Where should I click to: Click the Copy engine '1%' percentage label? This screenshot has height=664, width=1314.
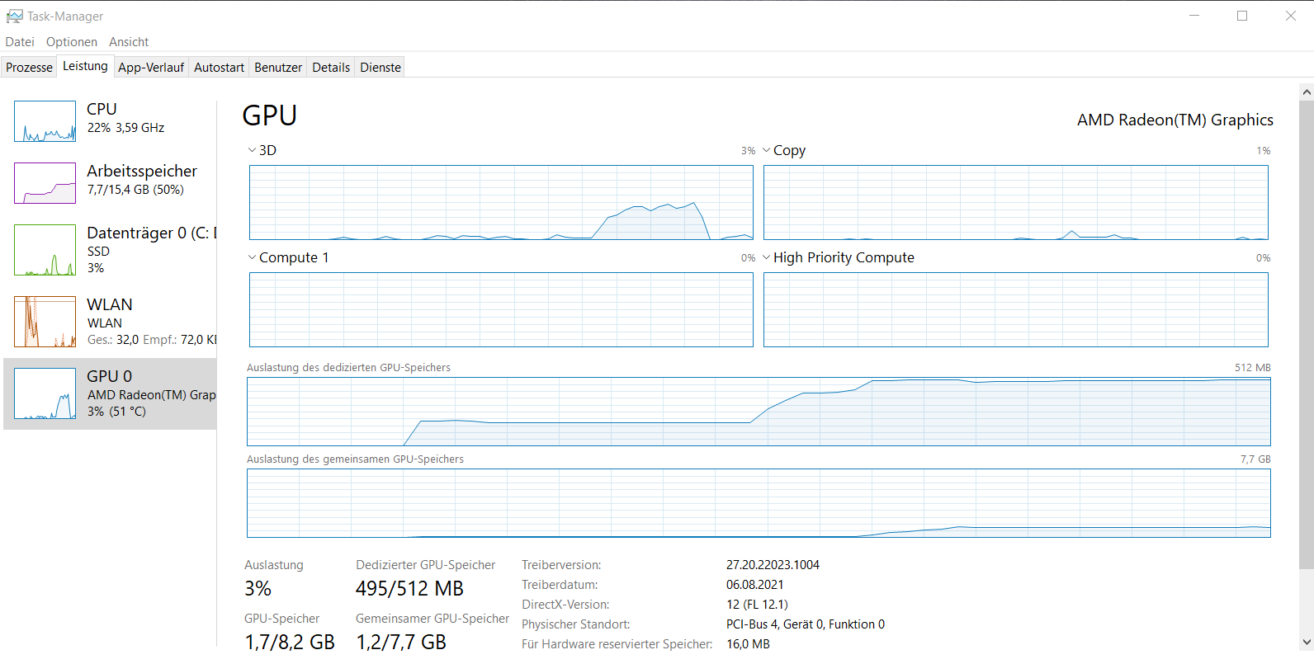click(x=1264, y=151)
